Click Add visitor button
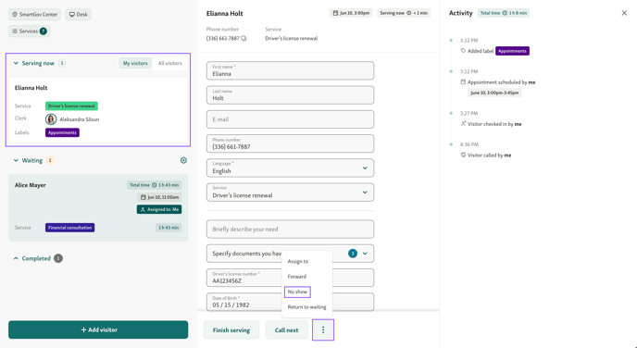Screen dimensions: 637x348 pos(98,329)
